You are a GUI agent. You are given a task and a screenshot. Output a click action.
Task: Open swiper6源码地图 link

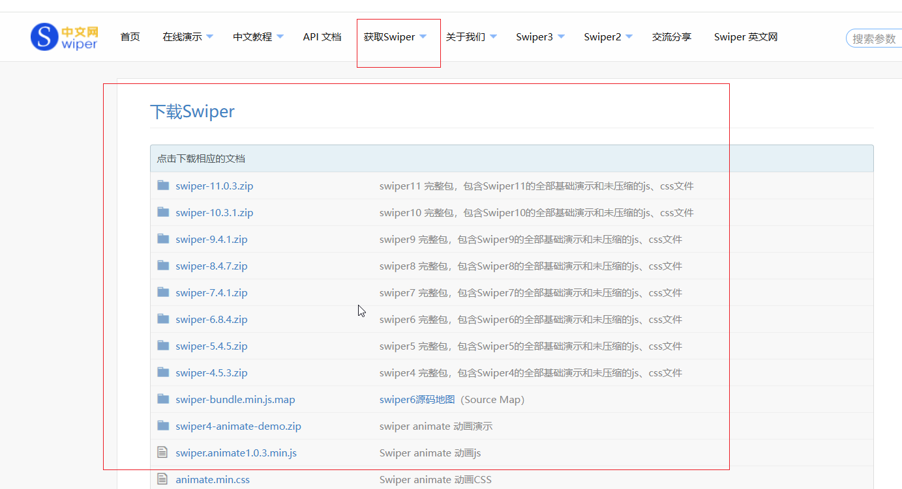tap(417, 400)
